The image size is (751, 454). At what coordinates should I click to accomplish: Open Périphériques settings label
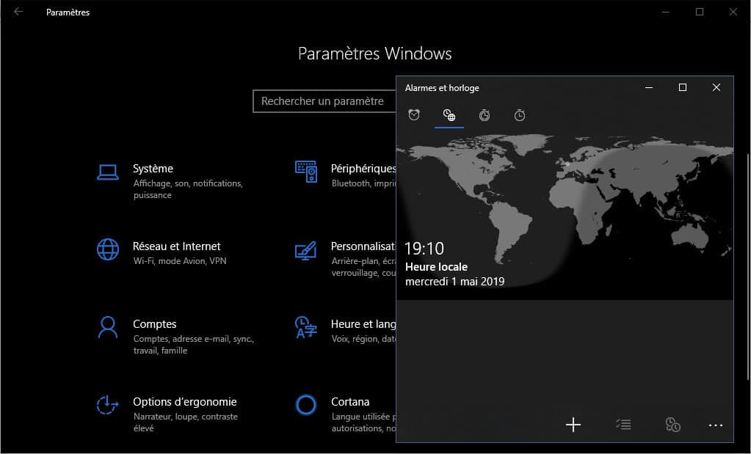tap(363, 169)
